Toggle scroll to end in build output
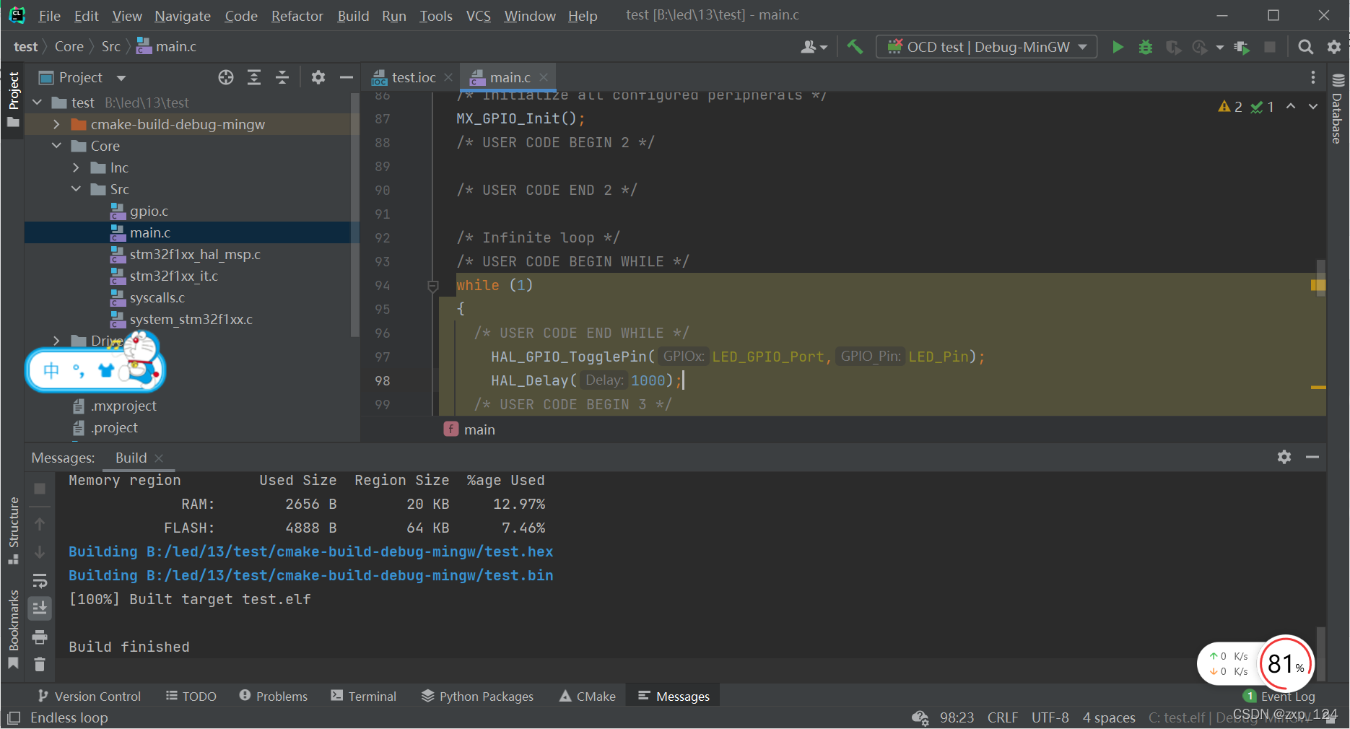 (x=40, y=608)
